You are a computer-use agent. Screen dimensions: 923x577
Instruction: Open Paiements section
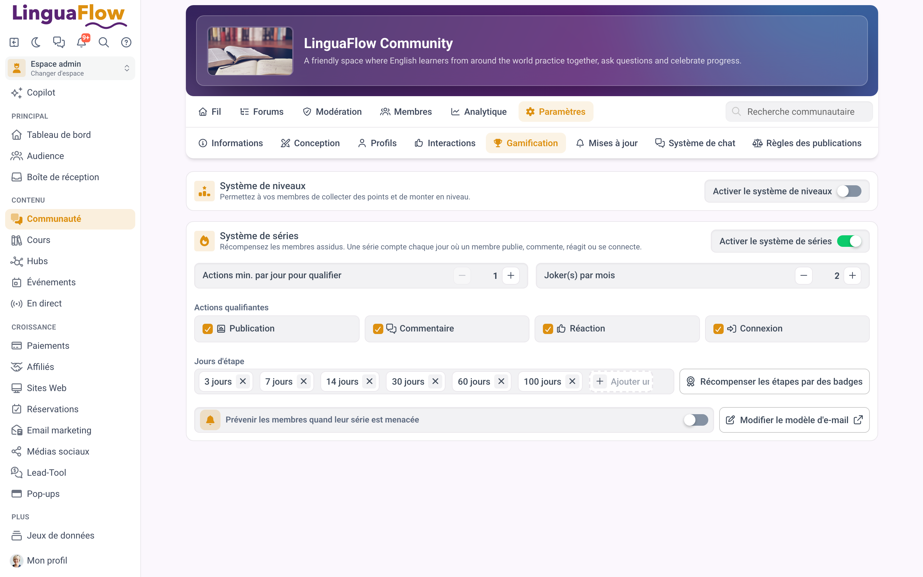tap(70, 346)
